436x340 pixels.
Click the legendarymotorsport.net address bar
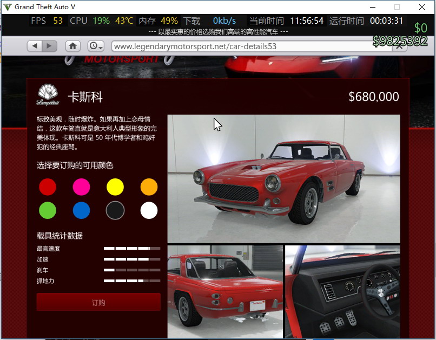pyautogui.click(x=252, y=46)
